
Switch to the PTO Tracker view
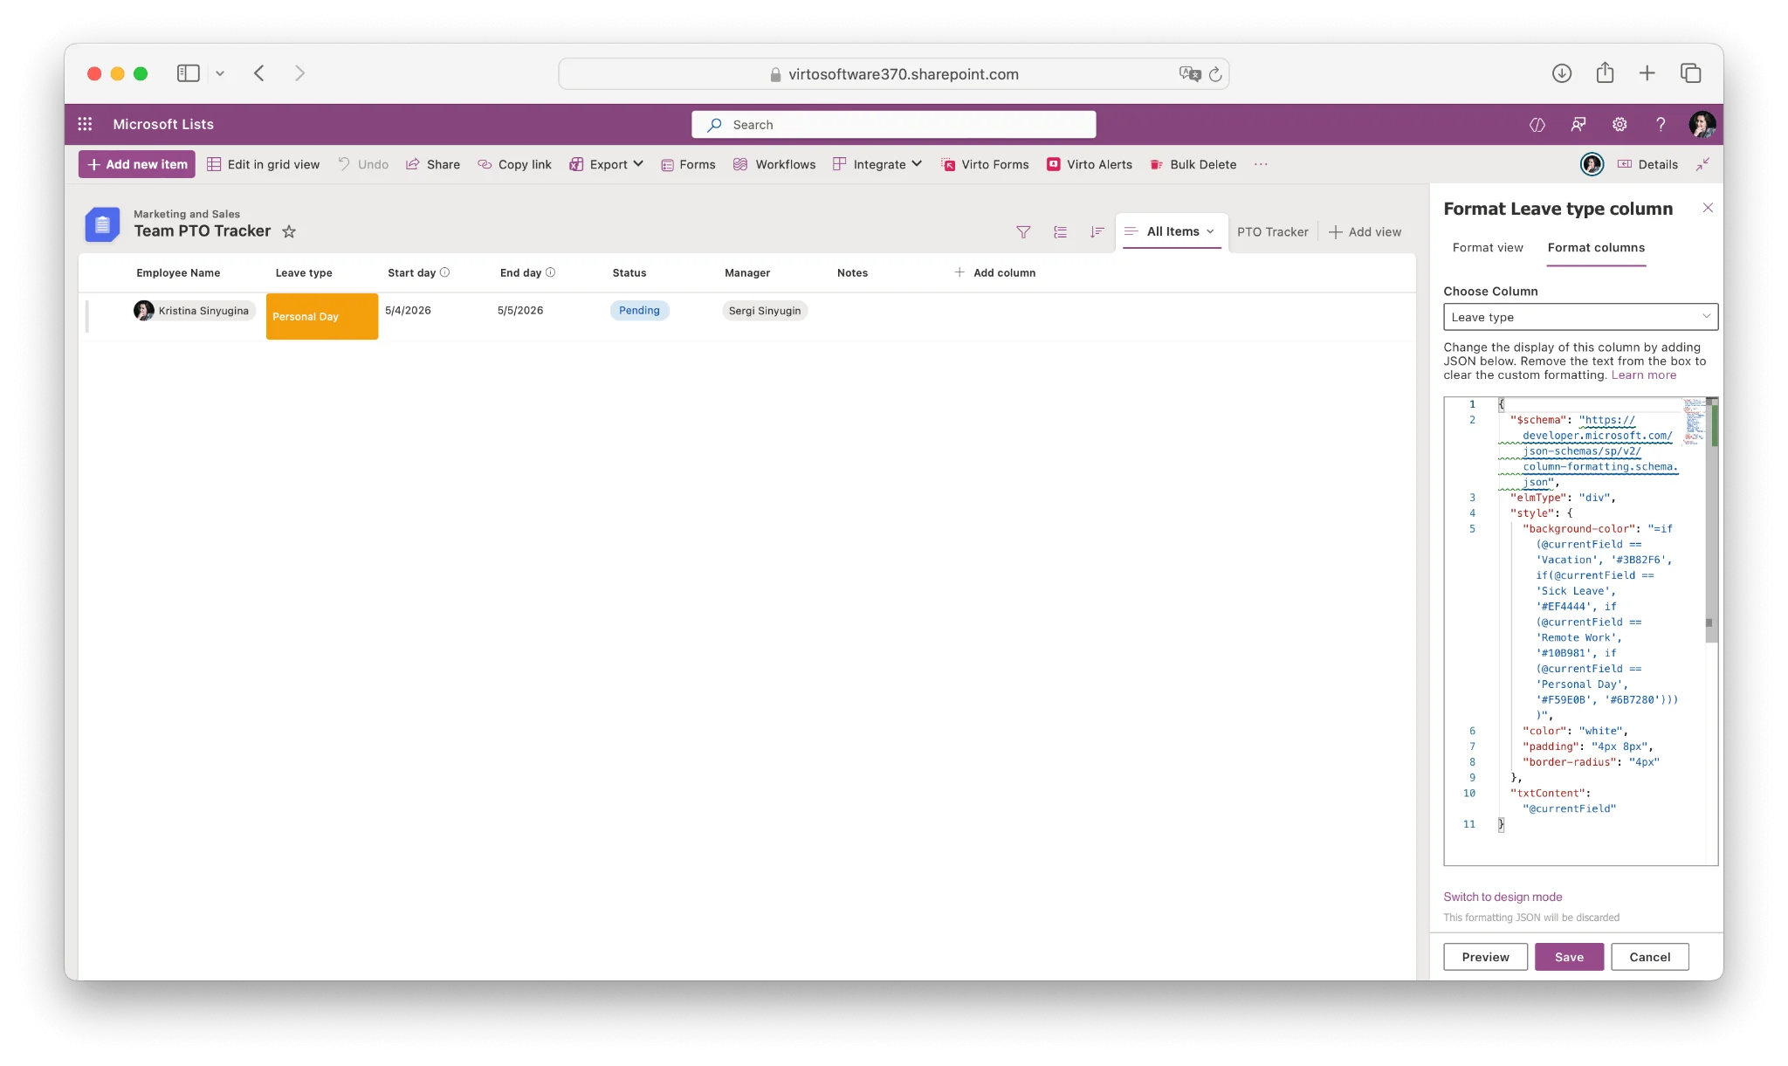coord(1272,231)
